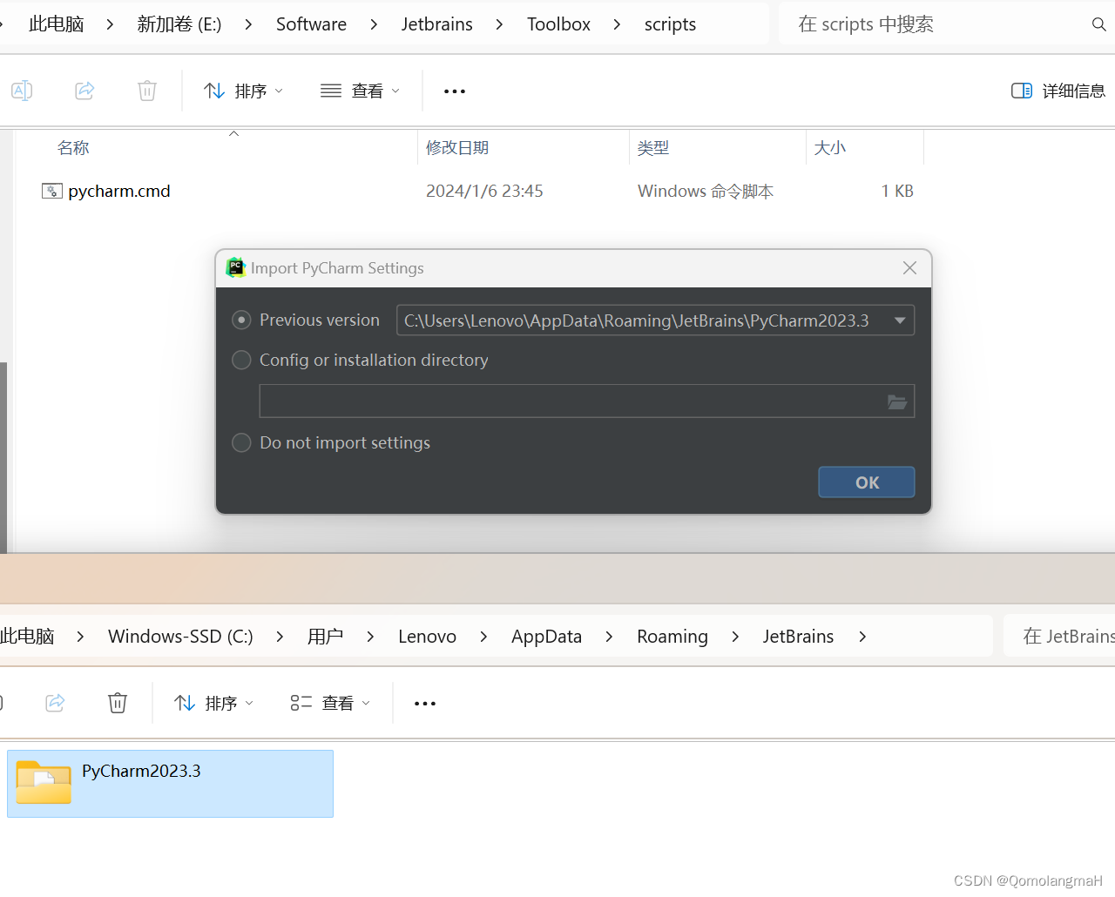Expand the chevron after Software breadcrumb
The width and height of the screenshot is (1115, 897).
(x=374, y=24)
